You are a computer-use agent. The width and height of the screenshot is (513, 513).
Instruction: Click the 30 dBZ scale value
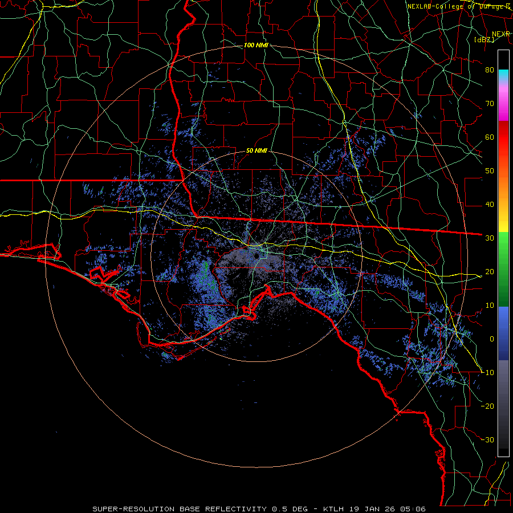pyautogui.click(x=490, y=238)
